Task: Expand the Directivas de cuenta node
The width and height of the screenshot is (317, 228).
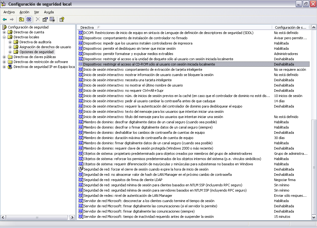Action: click(4, 32)
